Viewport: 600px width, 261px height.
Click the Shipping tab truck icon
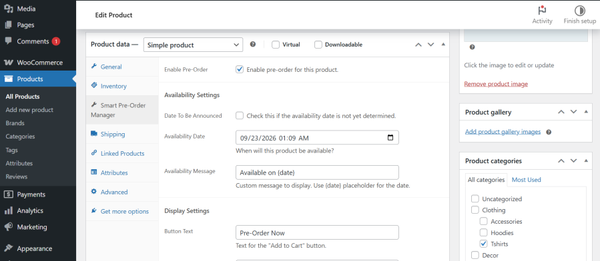click(x=93, y=134)
